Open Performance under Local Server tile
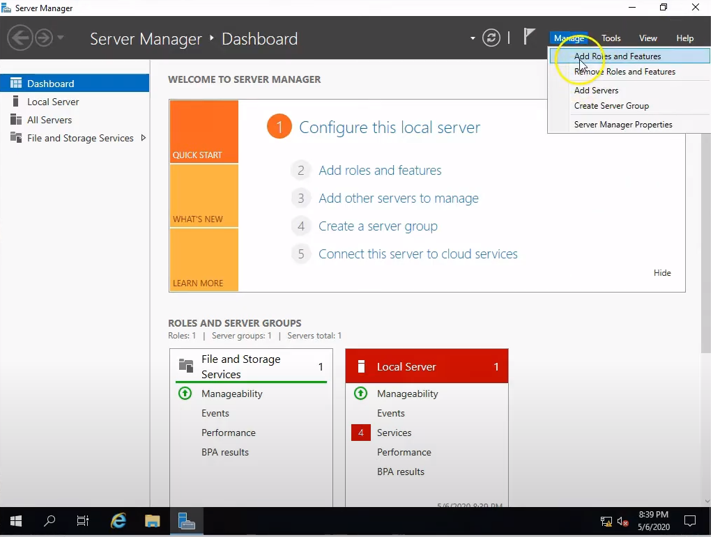The height and width of the screenshot is (537, 713). pos(404,452)
